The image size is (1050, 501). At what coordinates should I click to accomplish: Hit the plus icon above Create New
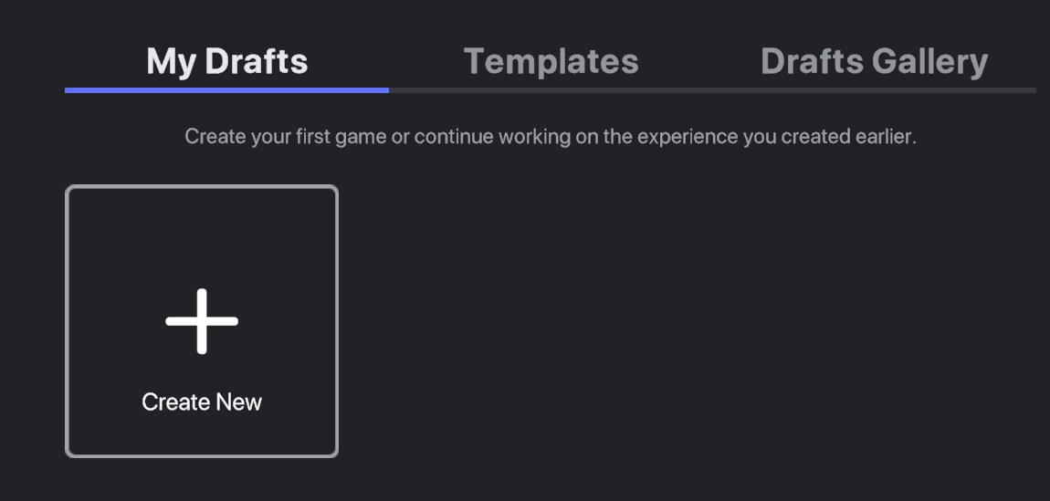point(202,321)
